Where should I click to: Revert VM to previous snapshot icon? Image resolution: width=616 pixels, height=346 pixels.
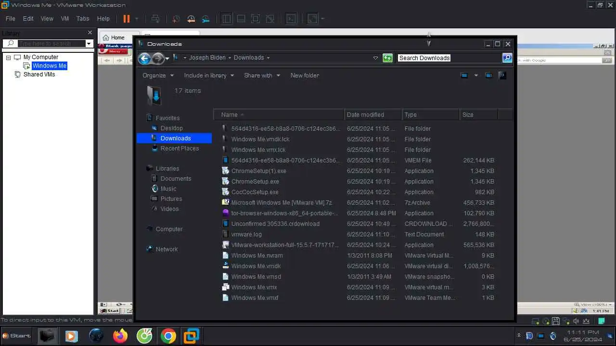191,19
